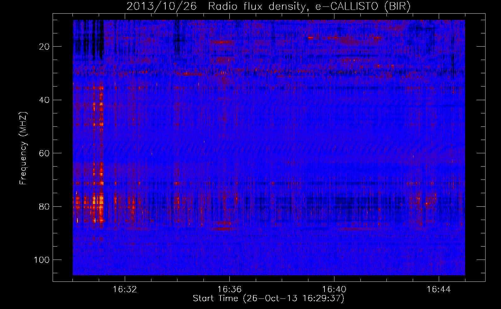501x309 pixels.
Task: Click the 20 frequency tick label
Action: click(45, 47)
